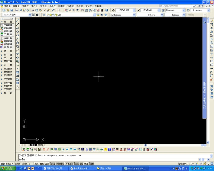This screenshot has width=214, height=171.
Task: Click the Pan realtime icon
Action: [x=66, y=10]
